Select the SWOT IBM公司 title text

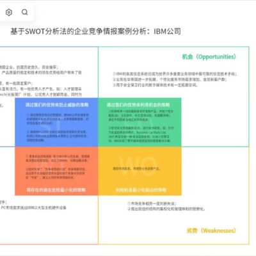96,31
